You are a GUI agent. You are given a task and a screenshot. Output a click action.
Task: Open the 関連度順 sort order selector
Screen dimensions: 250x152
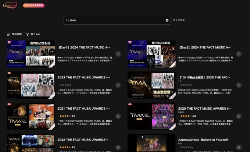tap(14, 34)
